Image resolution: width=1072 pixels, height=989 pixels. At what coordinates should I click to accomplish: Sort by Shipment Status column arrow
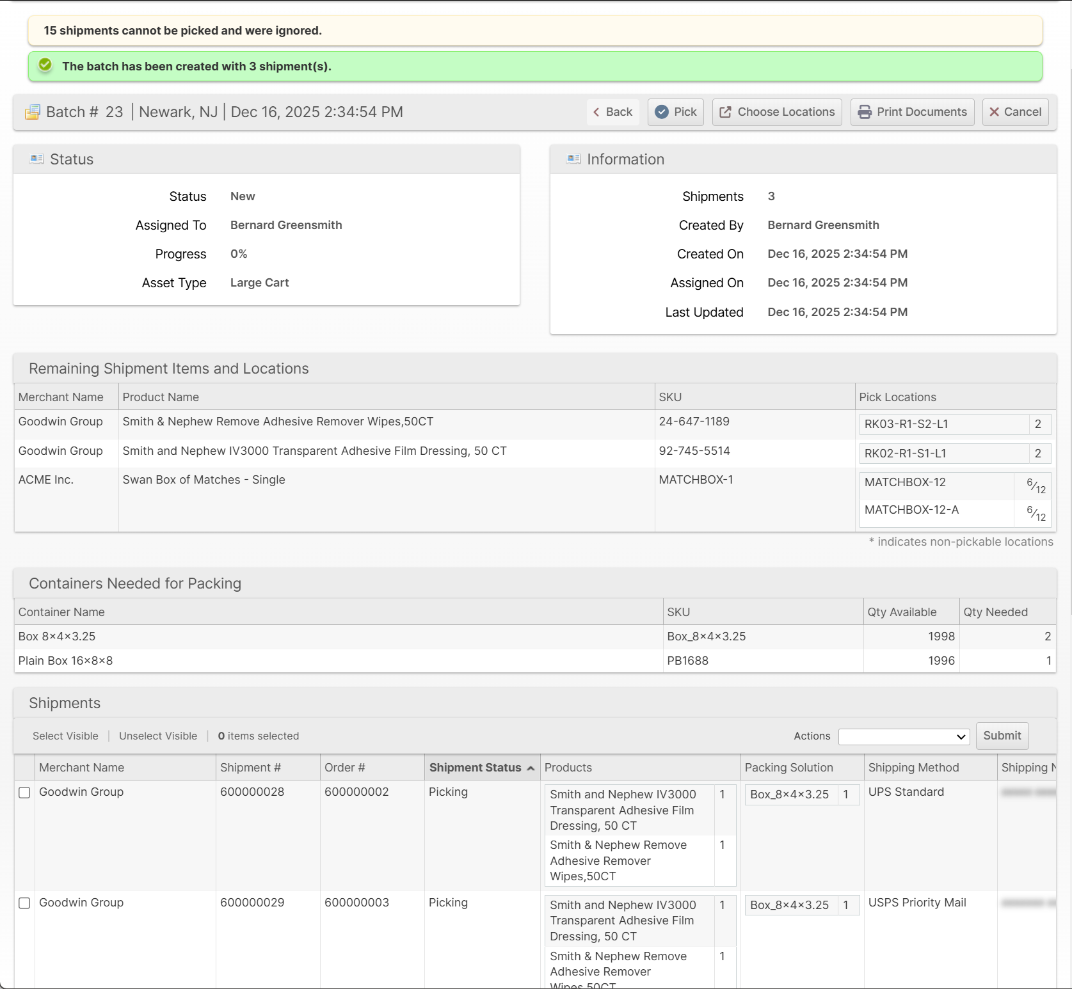tap(531, 768)
